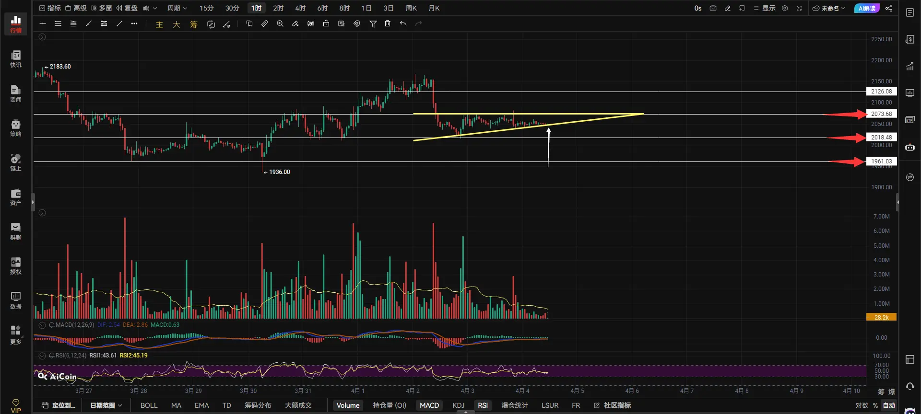921x414 pixels.
Task: Toggle the Volume indicator
Action: coord(348,405)
